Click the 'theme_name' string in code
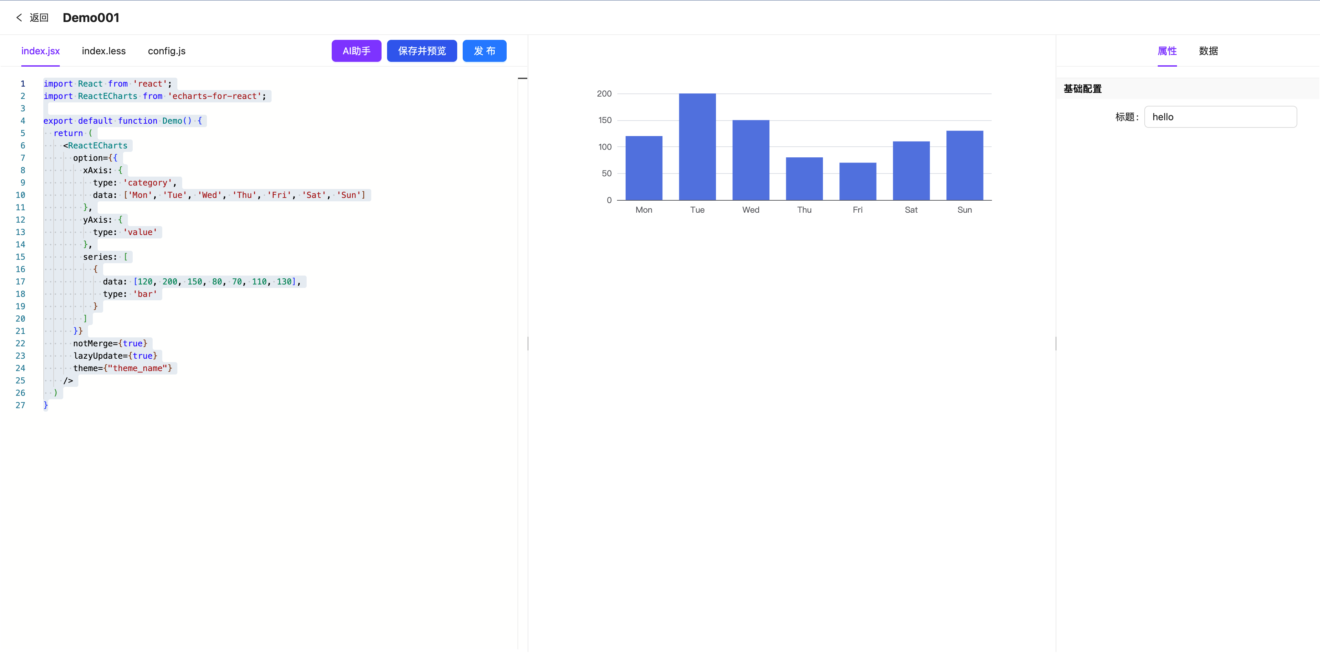 (x=137, y=368)
